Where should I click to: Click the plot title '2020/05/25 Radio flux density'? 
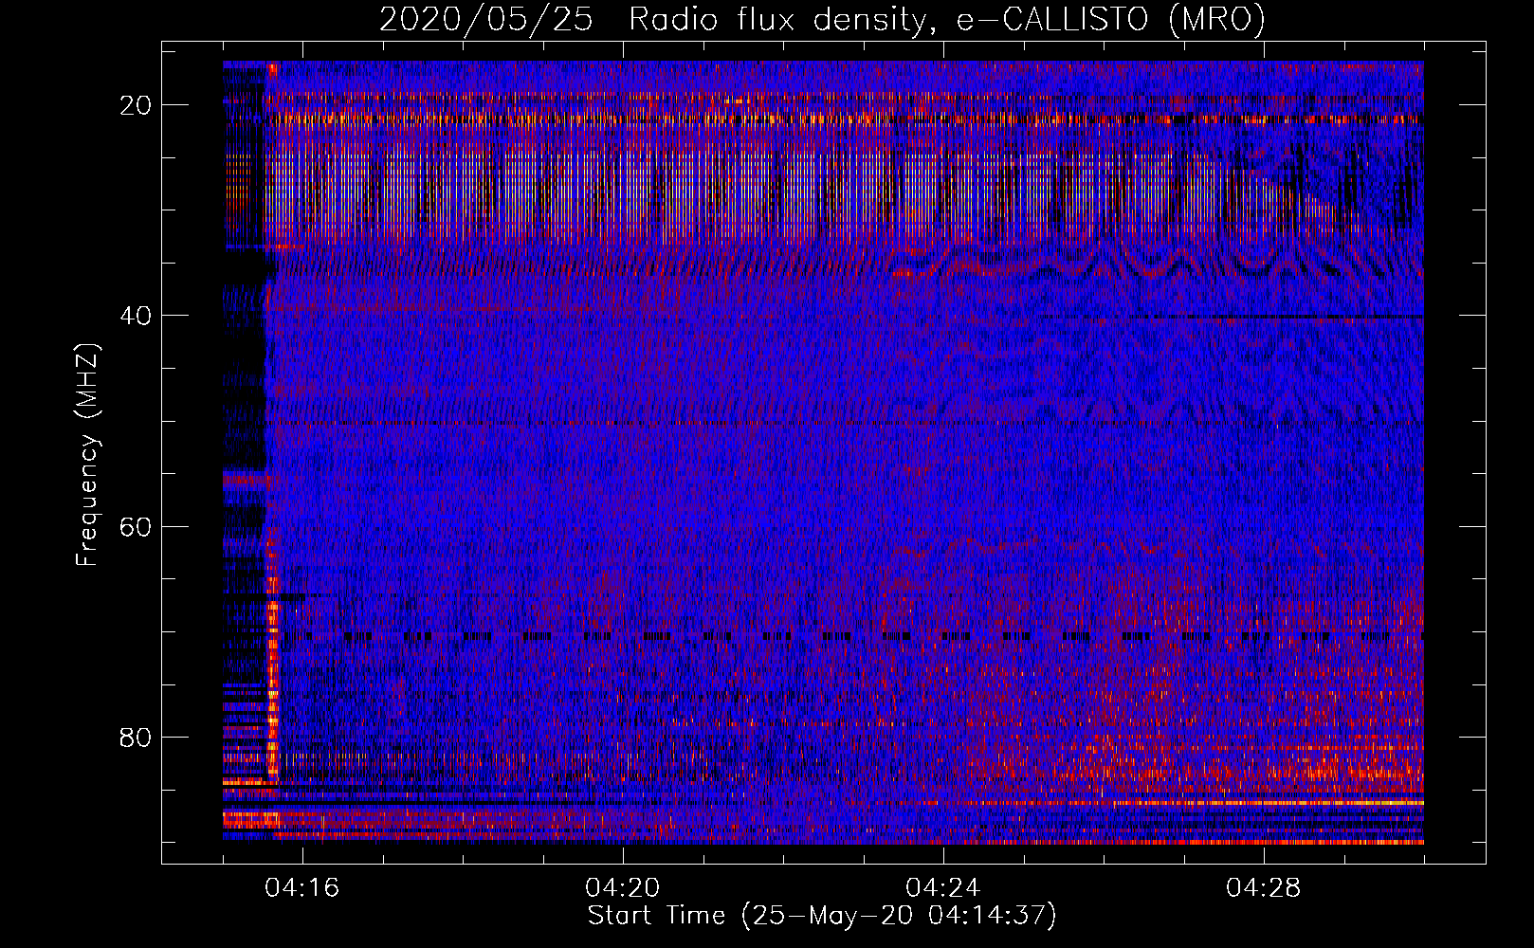coord(822,19)
